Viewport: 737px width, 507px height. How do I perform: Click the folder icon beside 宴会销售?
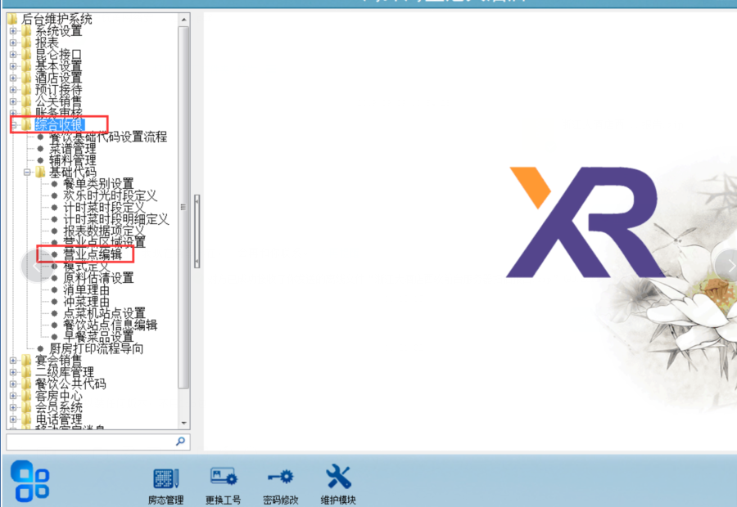[27, 361]
